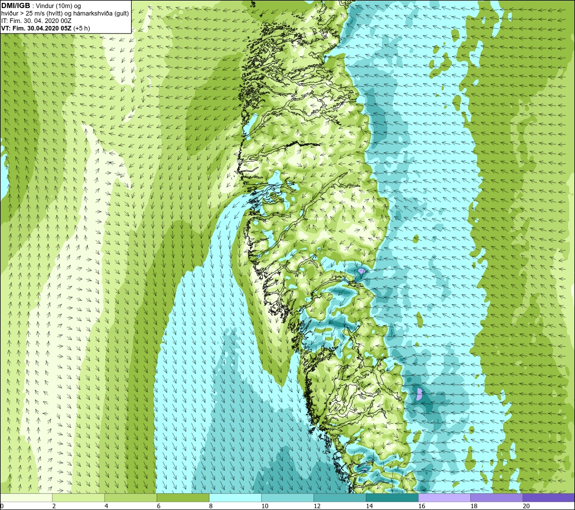Screen dimensions: 575x510
Task: Click the 12-14 m/s legend color swatch
Action: (x=340, y=497)
